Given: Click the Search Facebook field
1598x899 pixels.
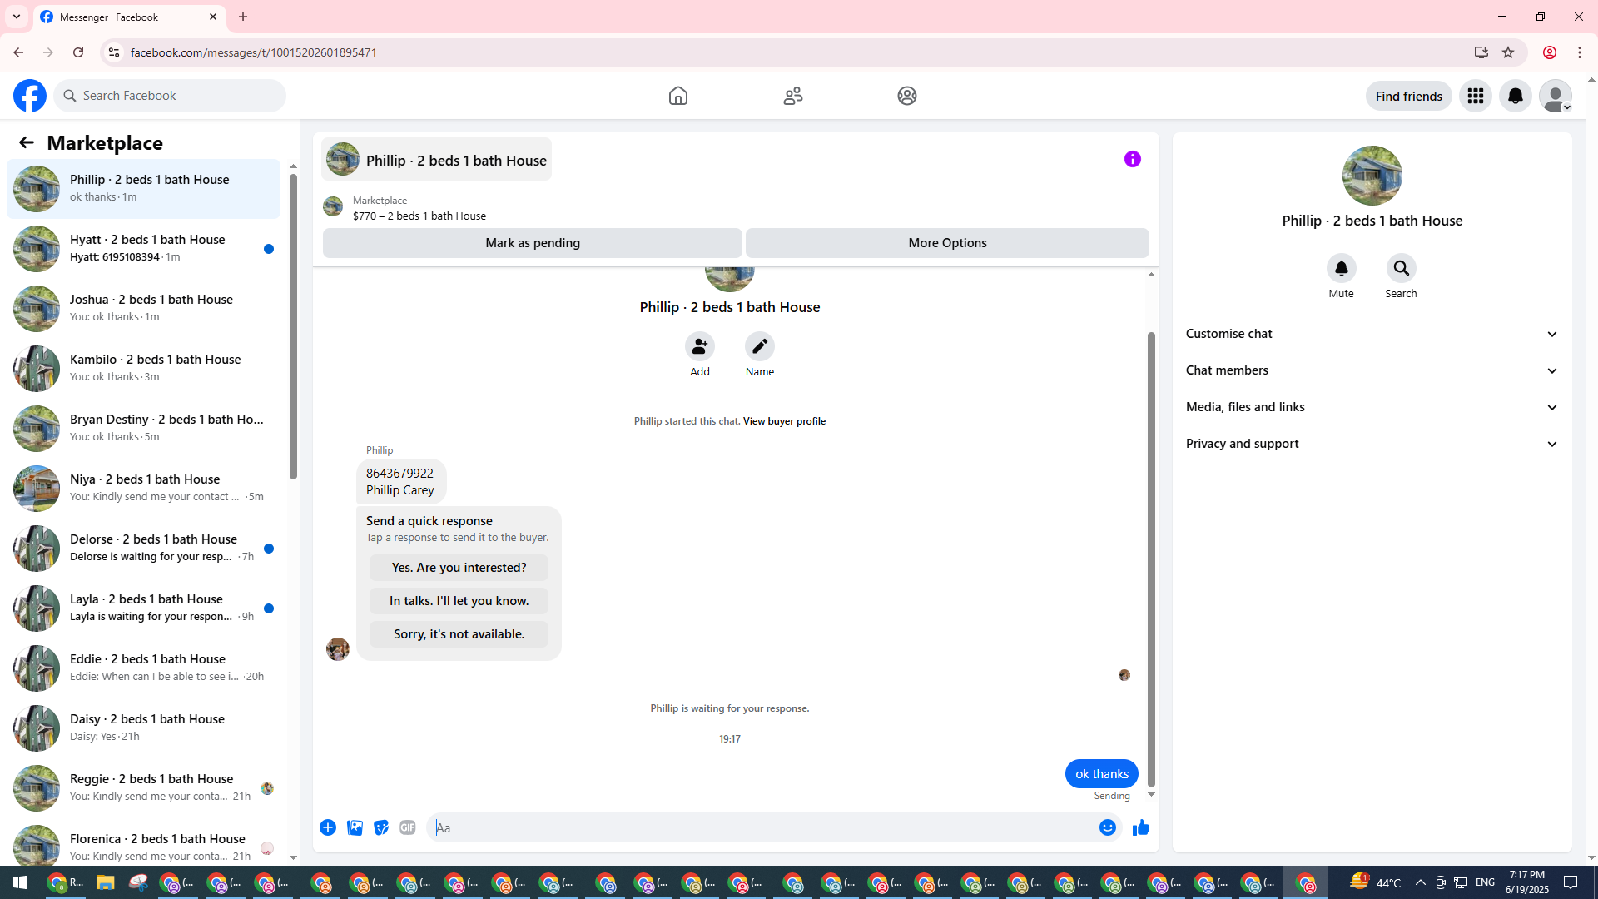Looking at the screenshot, I should (x=170, y=96).
